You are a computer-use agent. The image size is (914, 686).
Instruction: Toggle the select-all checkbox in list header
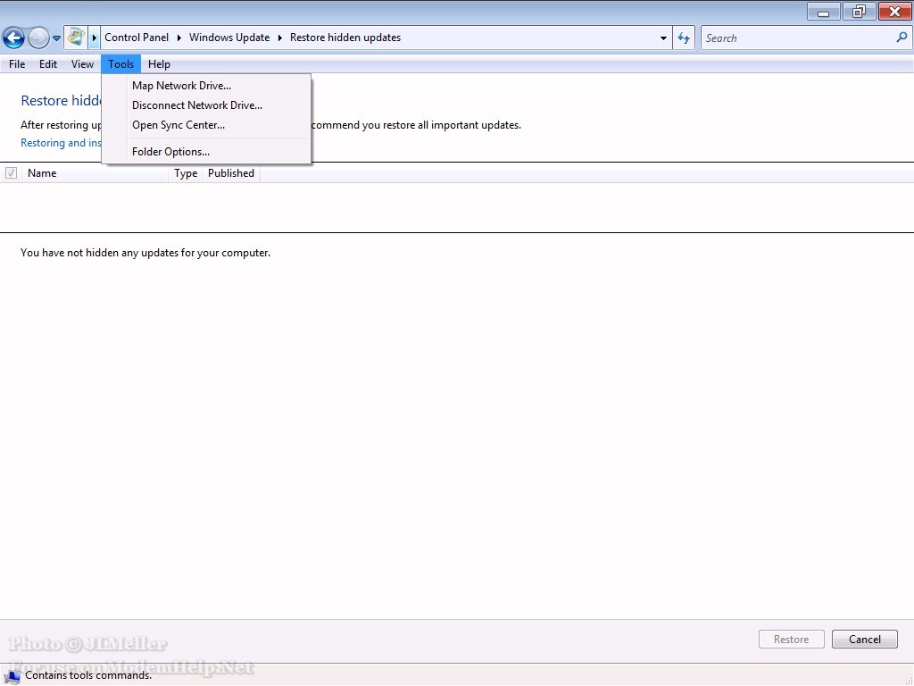pos(11,172)
